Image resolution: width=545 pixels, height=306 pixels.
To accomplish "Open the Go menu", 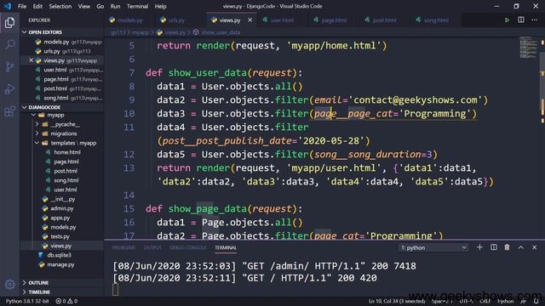I will 100,6.
